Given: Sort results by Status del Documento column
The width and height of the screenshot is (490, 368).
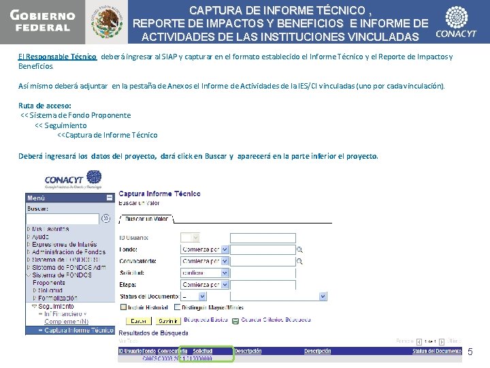Looking at the screenshot, I should 437,351.
